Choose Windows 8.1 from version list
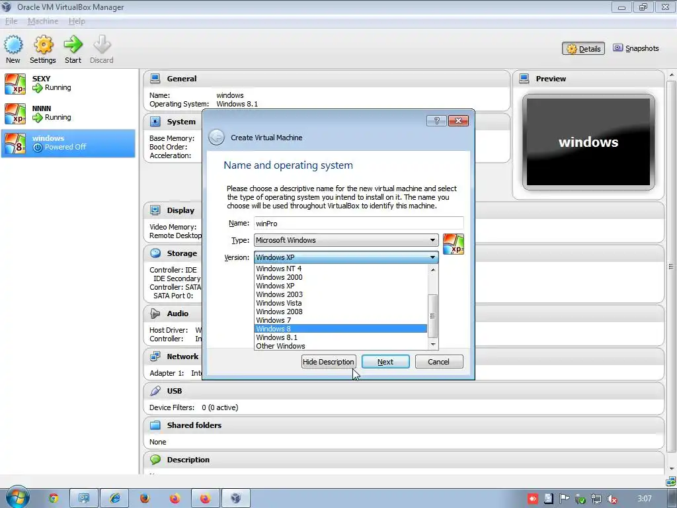 (340, 337)
